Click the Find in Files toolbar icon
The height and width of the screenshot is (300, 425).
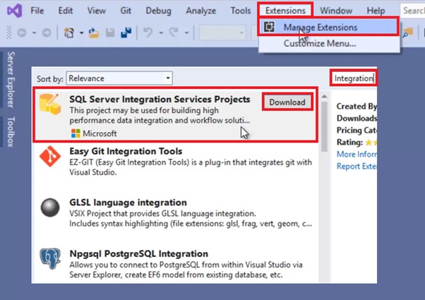pyautogui.click(x=408, y=32)
